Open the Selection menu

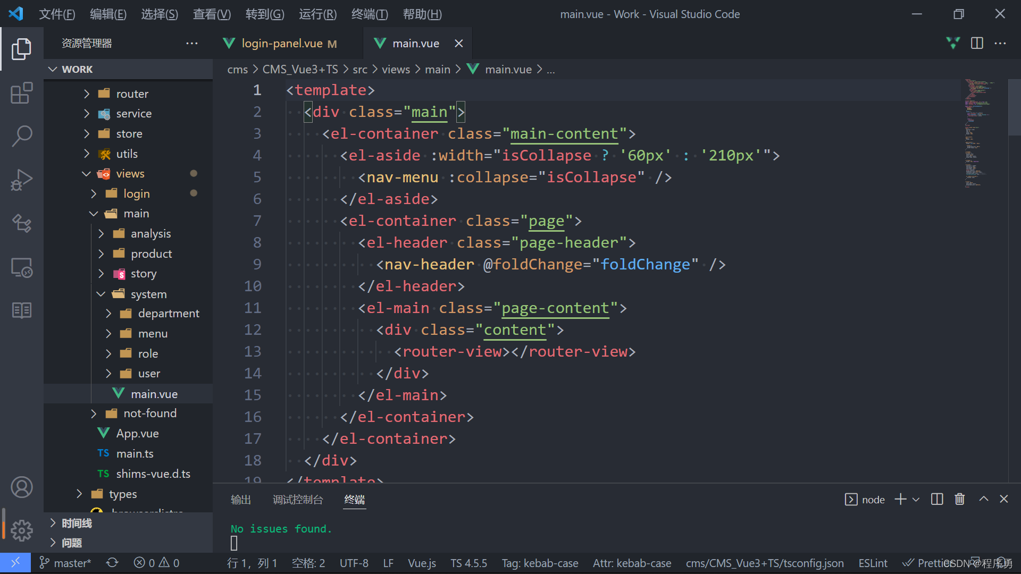point(160,14)
